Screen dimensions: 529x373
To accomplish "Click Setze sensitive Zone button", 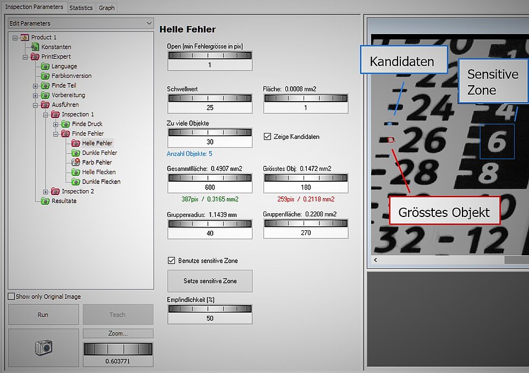I will (210, 281).
